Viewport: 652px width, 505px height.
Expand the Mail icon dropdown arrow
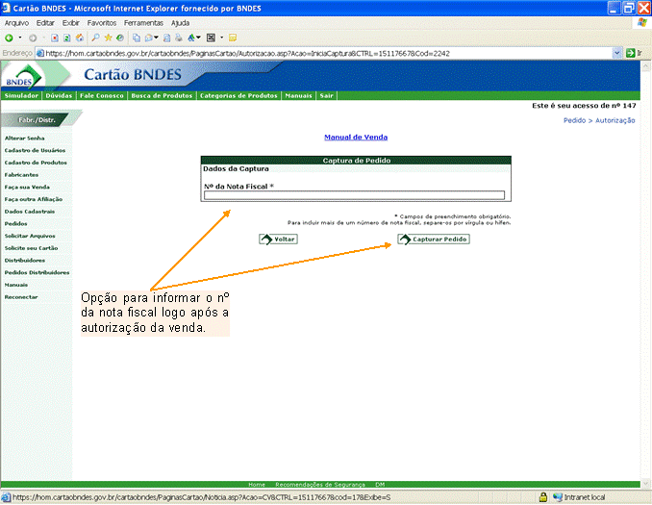tap(157, 38)
